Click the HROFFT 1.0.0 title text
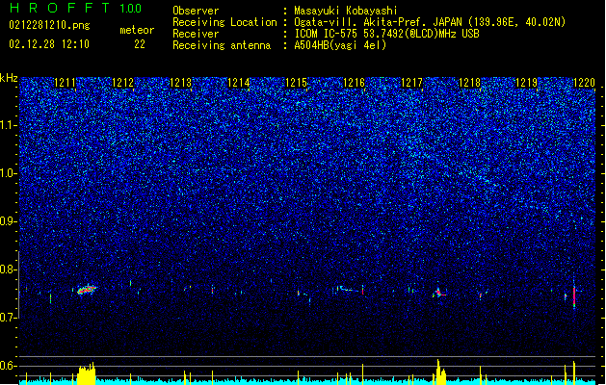The width and height of the screenshot is (606, 385). 76,8
